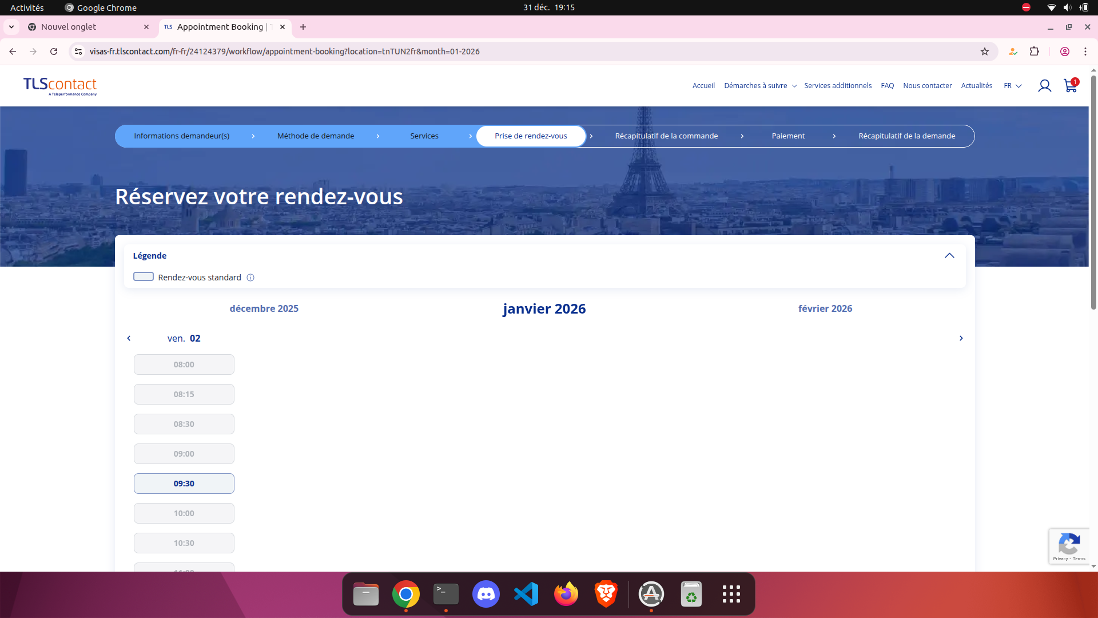Select the 10:30 time slot
Viewport: 1098px width, 618px height.
tap(184, 543)
